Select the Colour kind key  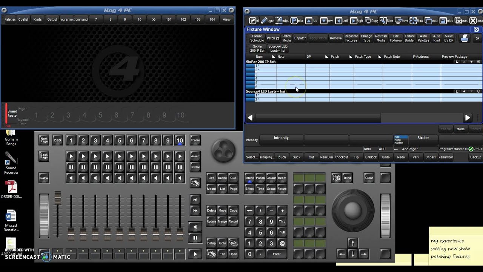[x=271, y=178]
